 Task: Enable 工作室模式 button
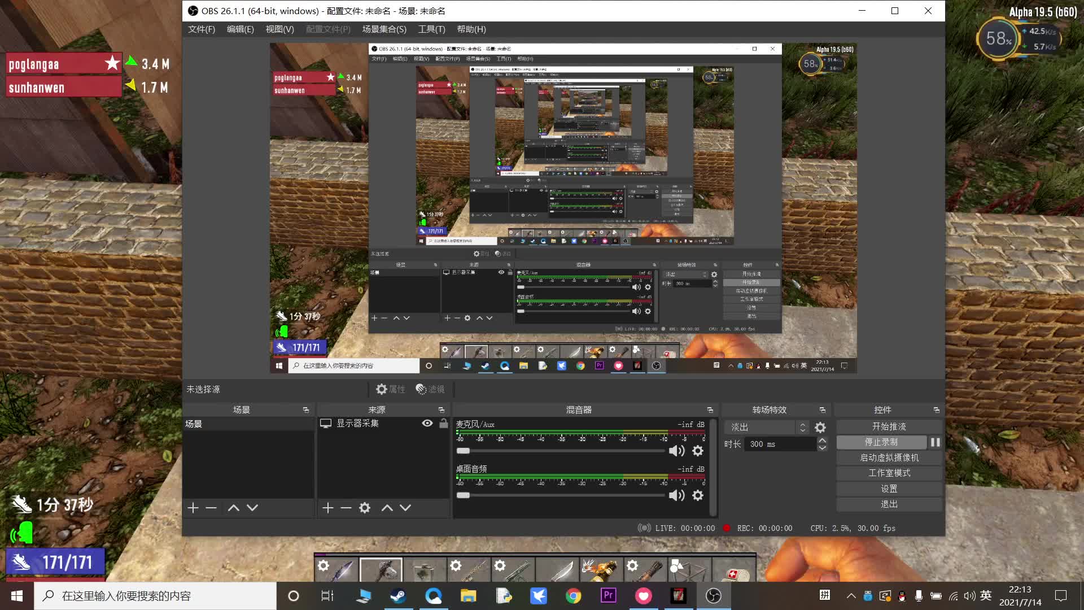click(x=889, y=473)
